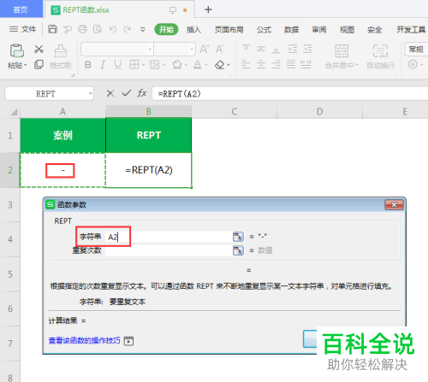
Task: Click the 重复次数 argument input field
Action: (169, 250)
